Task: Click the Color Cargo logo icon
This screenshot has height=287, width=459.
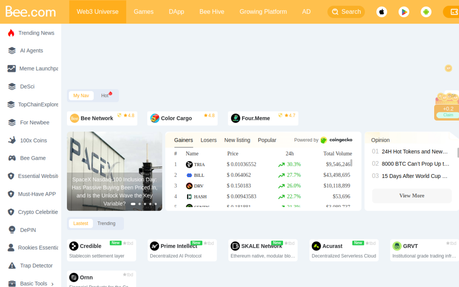Action: point(155,118)
